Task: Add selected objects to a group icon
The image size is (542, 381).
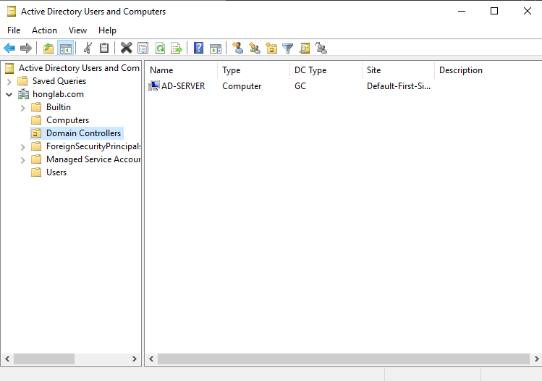Action: (x=321, y=48)
